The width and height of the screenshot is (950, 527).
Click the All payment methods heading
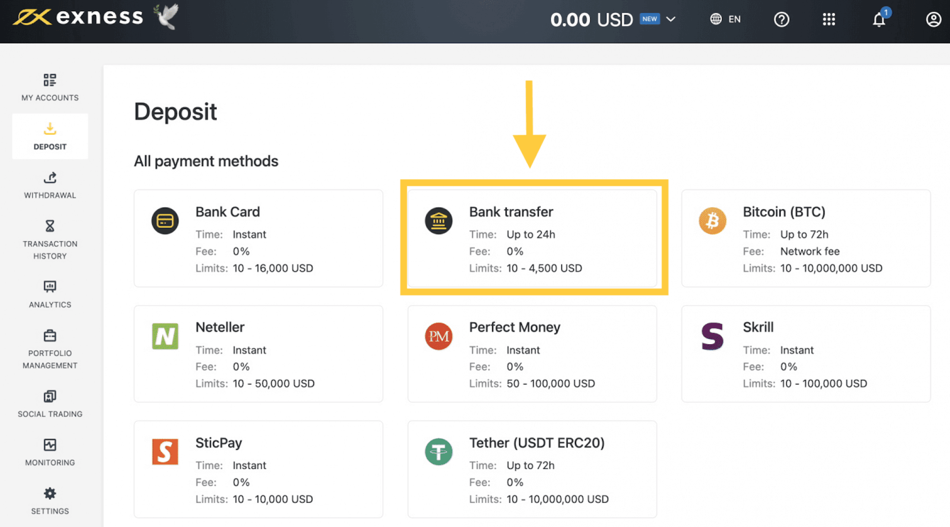206,161
